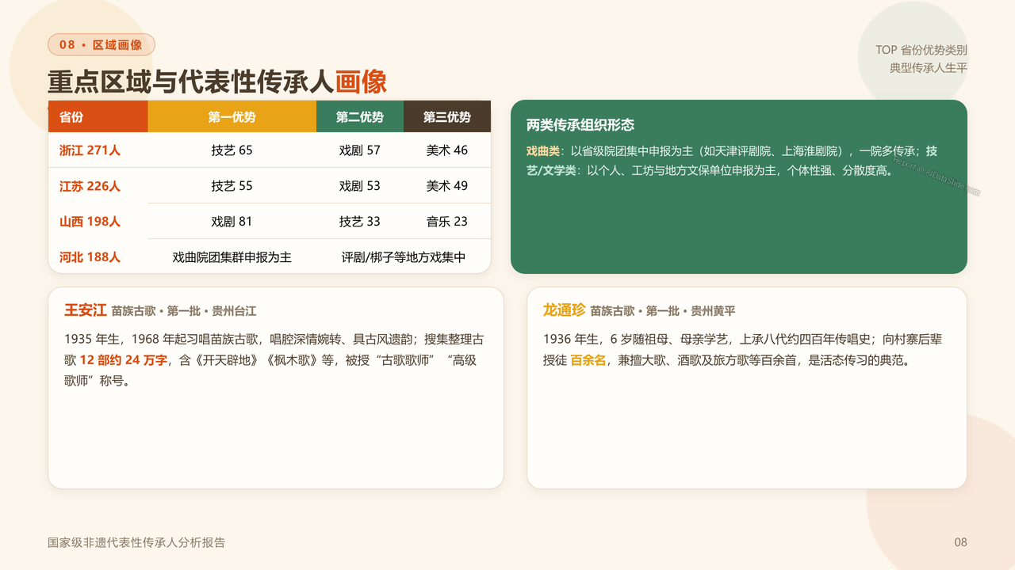Click the cell 戏曲院团集群申报为主
This screenshot has height=570, width=1015.
click(232, 256)
